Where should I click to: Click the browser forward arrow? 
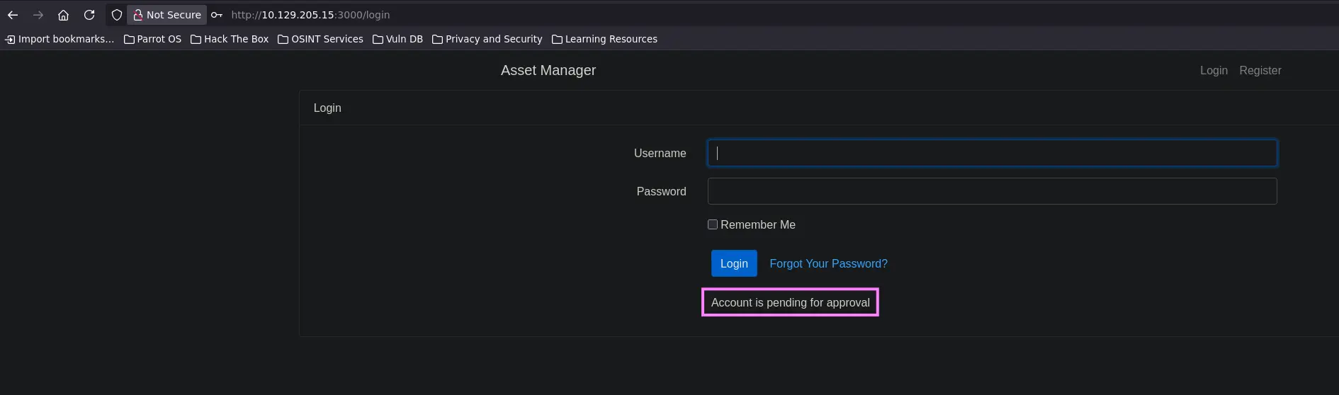coord(38,15)
